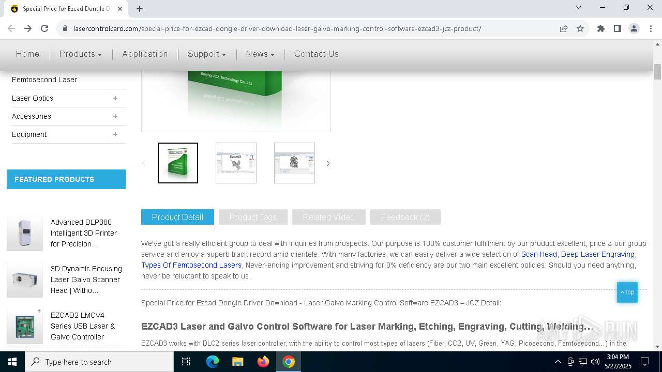This screenshot has width=662, height=372.
Task: Click the taskbar clock showing 3:04 PM
Action: pyautogui.click(x=618, y=362)
